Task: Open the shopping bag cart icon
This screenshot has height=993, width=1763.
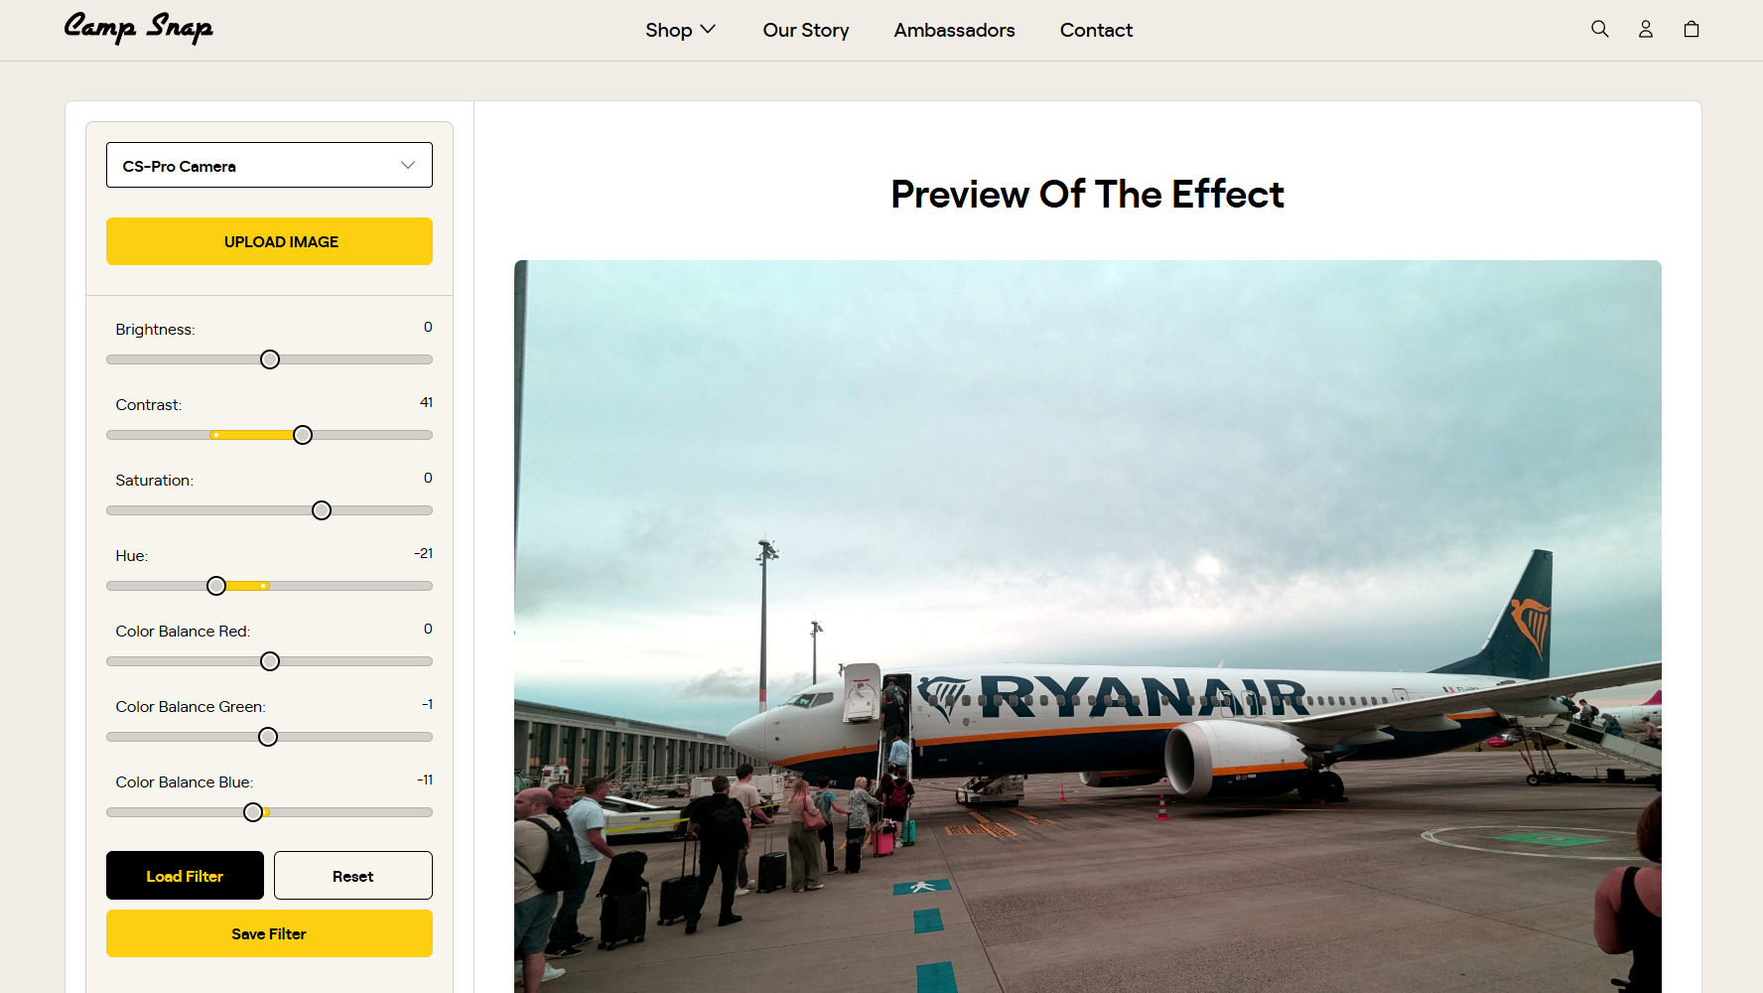Action: (1691, 29)
